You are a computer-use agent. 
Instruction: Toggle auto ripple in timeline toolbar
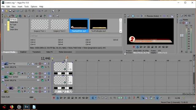point(151,98)
